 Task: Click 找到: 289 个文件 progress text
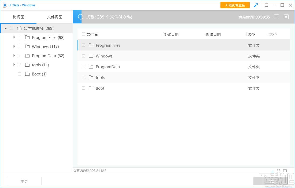coord(109,17)
